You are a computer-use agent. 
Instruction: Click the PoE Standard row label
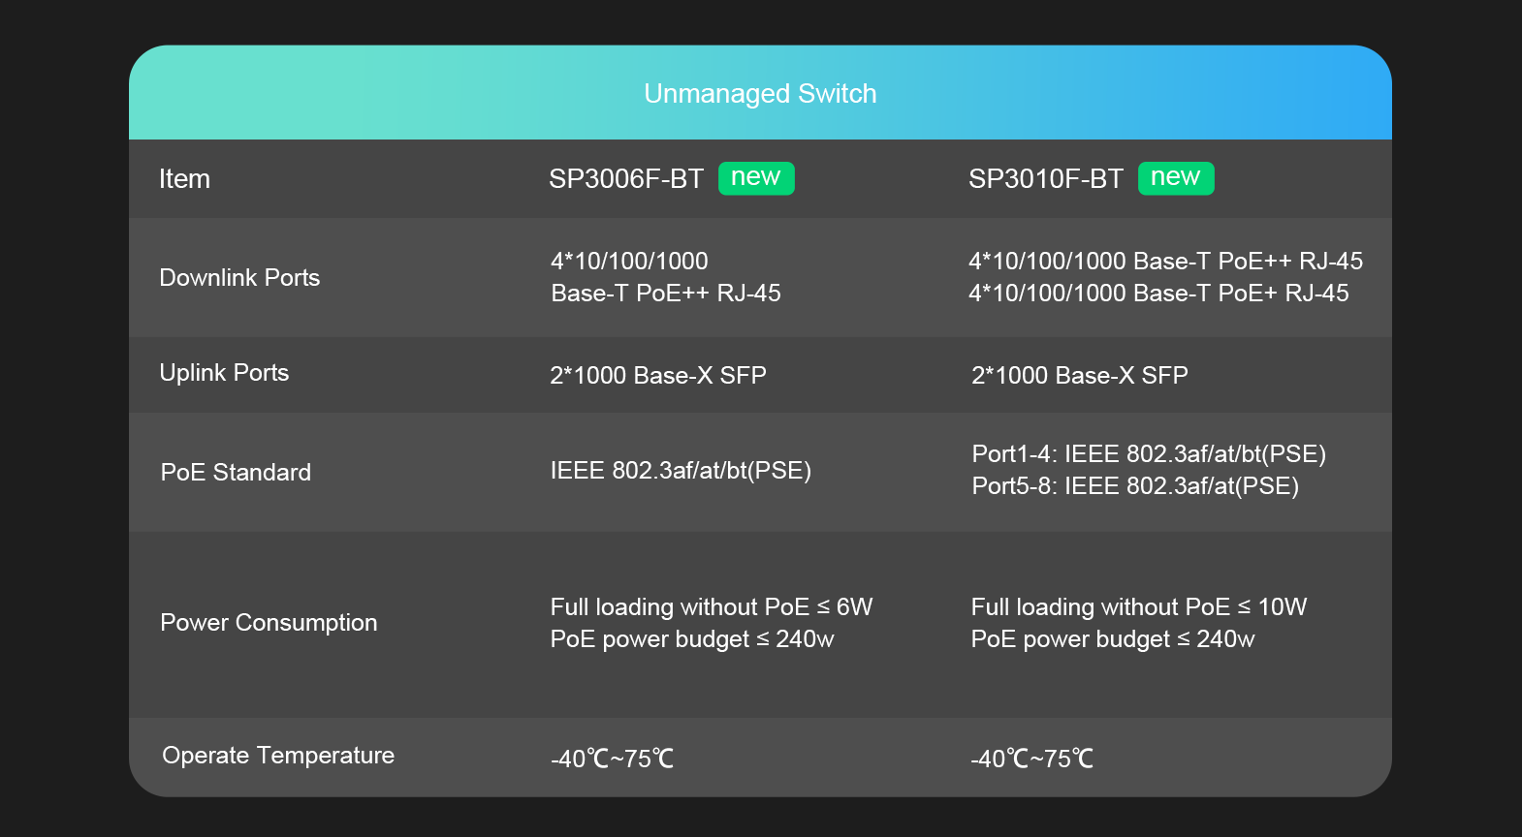click(x=236, y=473)
